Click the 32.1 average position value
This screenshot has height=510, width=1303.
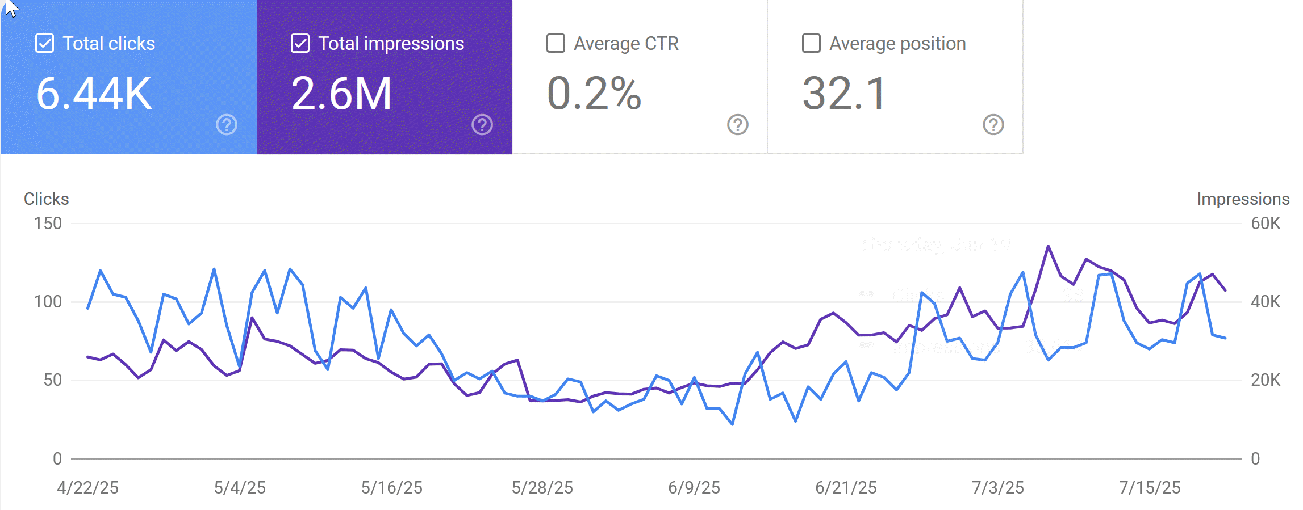(x=844, y=94)
